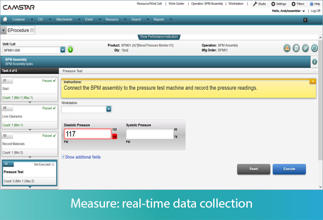Expand the yellow instructions panel plus icon

(313, 82)
